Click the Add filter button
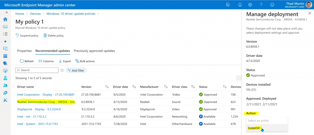Screen dimensions: 314x135 [x=76, y=70]
